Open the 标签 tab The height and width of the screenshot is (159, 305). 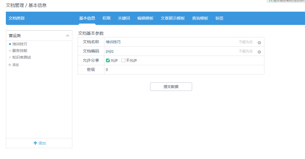pyautogui.click(x=219, y=18)
